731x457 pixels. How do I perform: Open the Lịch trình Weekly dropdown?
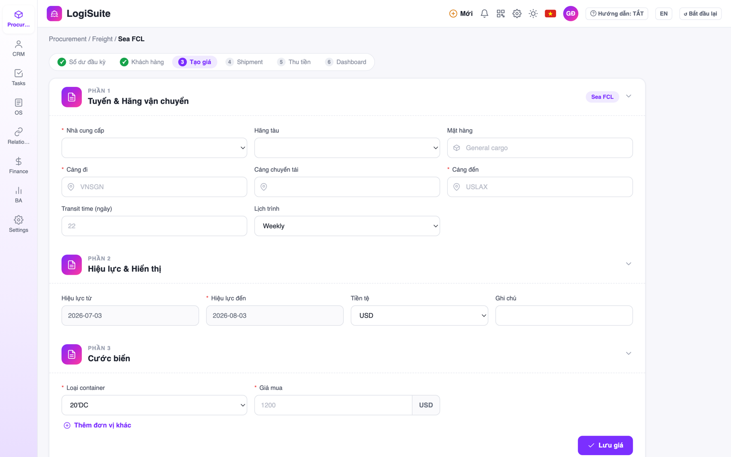(x=347, y=226)
